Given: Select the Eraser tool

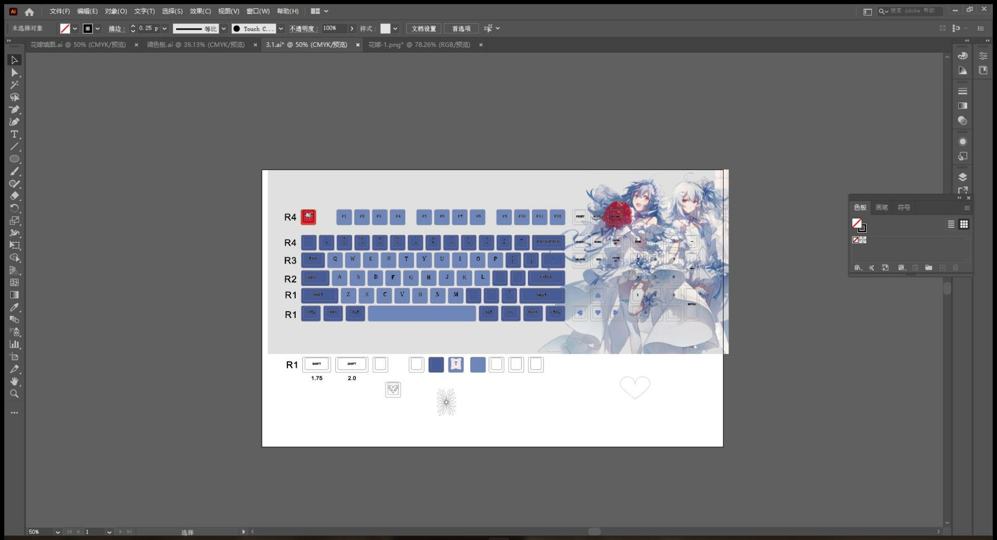Looking at the screenshot, I should 15,196.
